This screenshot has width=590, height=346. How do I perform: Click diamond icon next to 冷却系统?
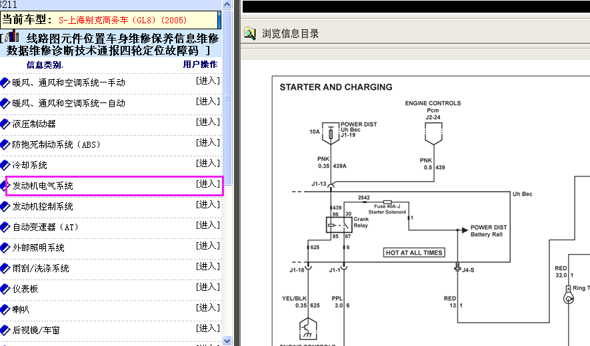(x=5, y=165)
